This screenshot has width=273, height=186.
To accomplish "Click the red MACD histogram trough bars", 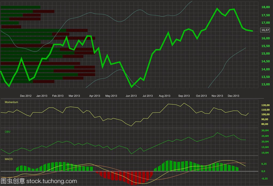I will pyautogui.click(x=124, y=178).
